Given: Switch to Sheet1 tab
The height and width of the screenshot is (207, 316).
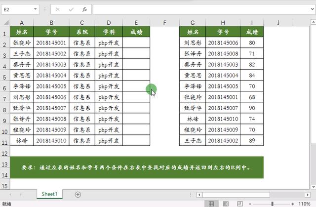Looking at the screenshot, I should pyautogui.click(x=49, y=194).
